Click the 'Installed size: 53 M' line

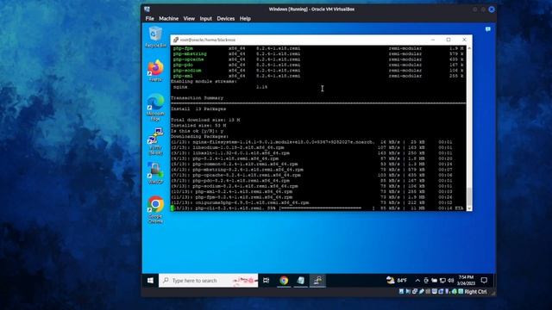198,126
